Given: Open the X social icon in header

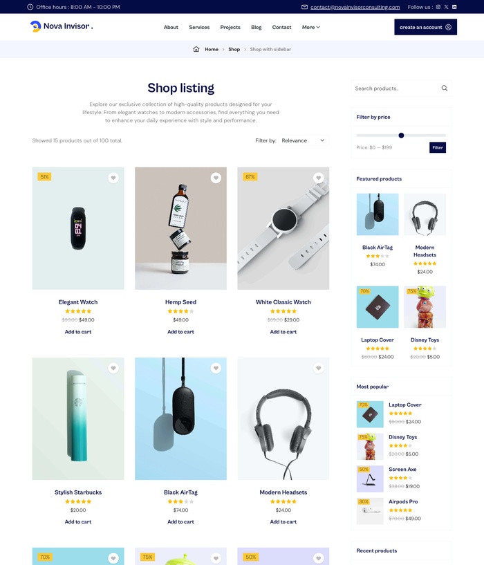Looking at the screenshot, I should (x=446, y=7).
